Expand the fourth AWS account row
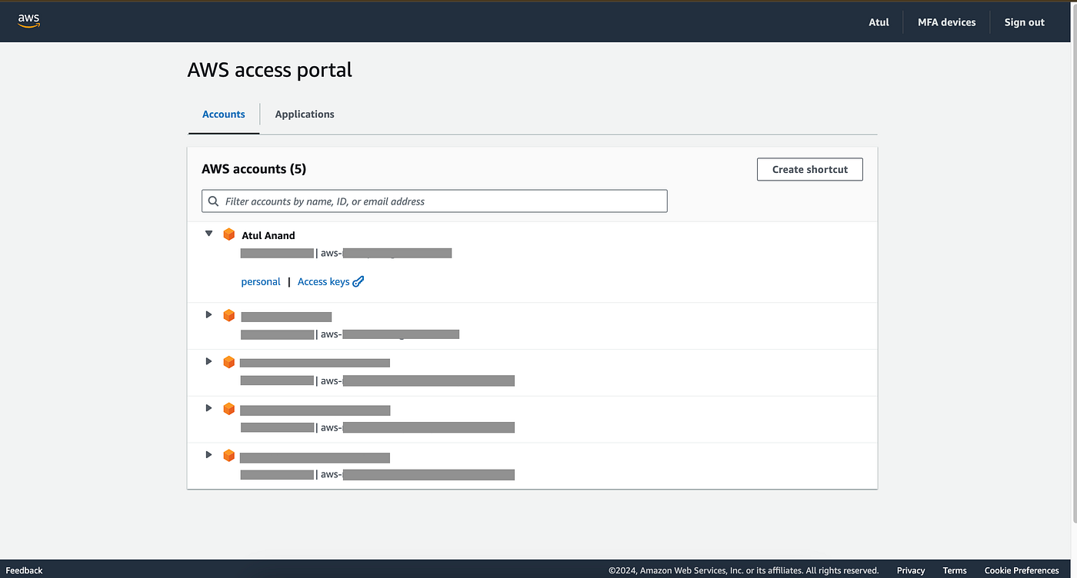Image resolution: width=1077 pixels, height=578 pixels. coord(208,408)
